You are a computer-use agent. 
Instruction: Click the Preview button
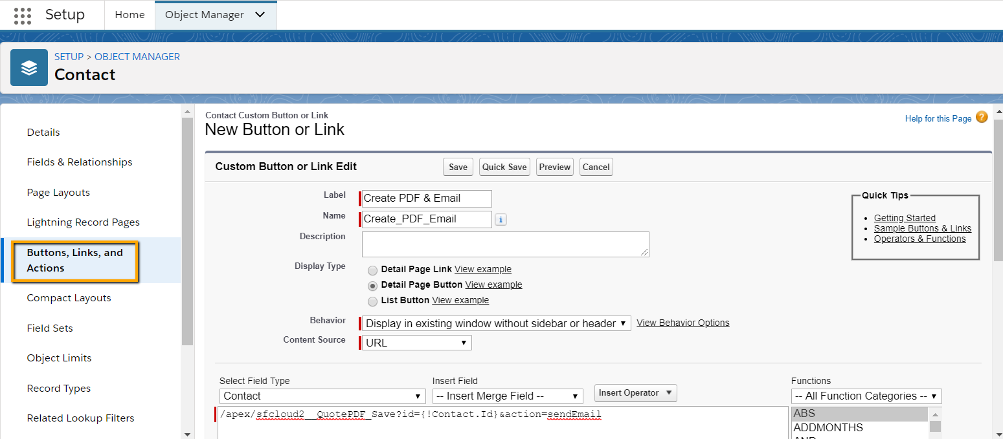click(555, 167)
